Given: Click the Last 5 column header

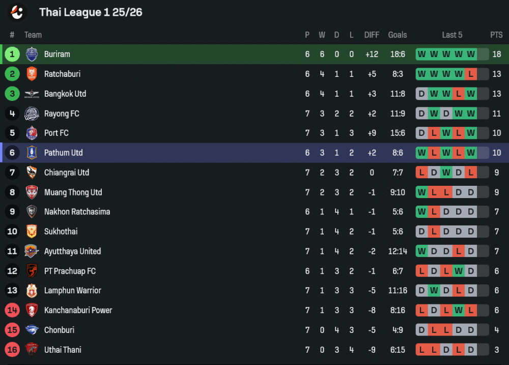Looking at the screenshot, I should point(452,35).
